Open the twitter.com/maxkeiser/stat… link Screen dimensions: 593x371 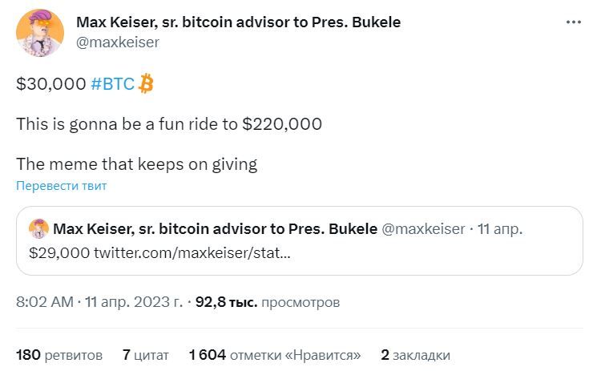pos(192,253)
